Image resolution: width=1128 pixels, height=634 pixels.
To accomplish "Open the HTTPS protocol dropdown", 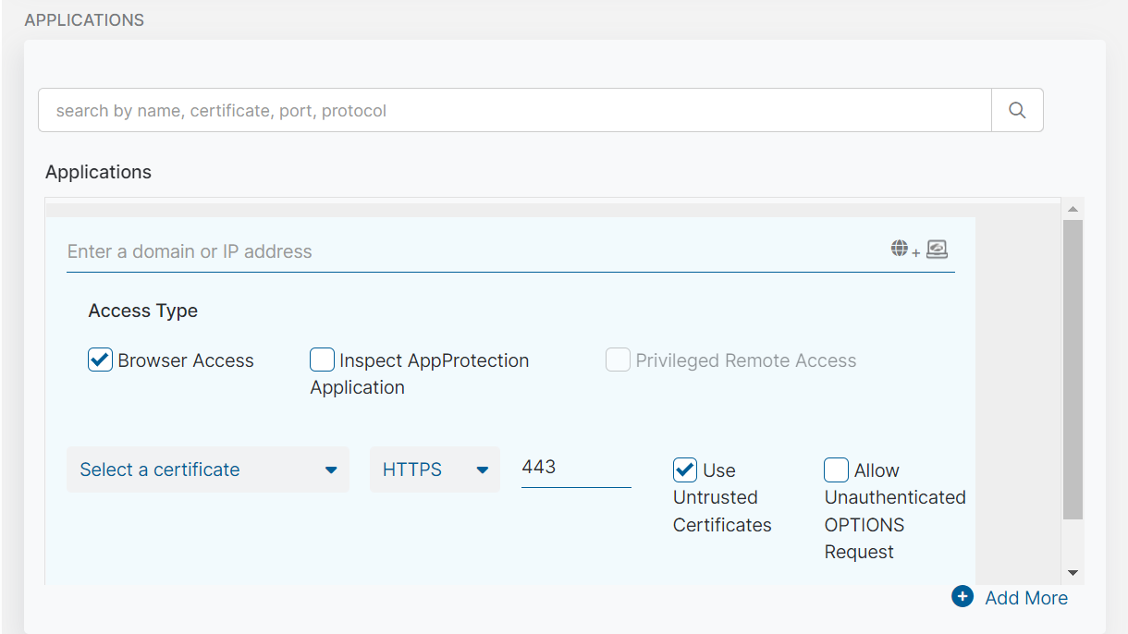I will (x=435, y=469).
